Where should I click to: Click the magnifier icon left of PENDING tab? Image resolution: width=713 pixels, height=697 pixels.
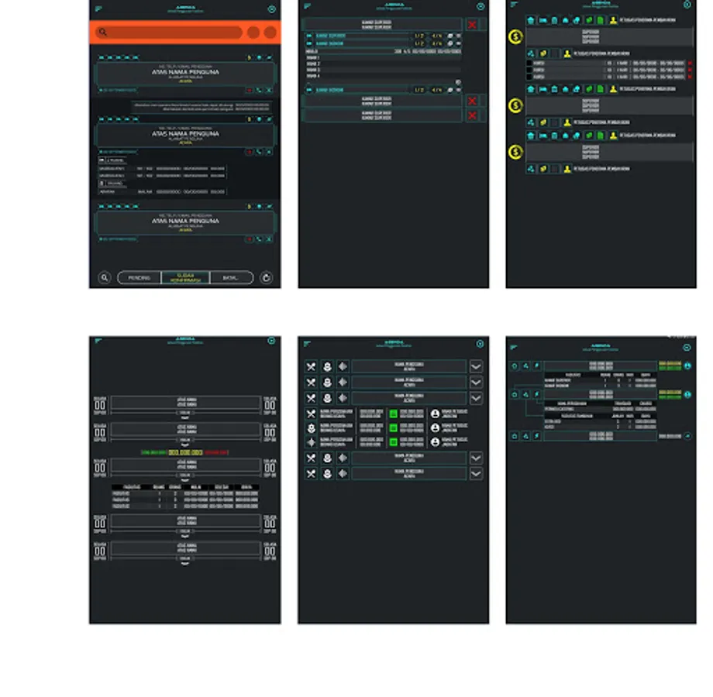coord(105,277)
